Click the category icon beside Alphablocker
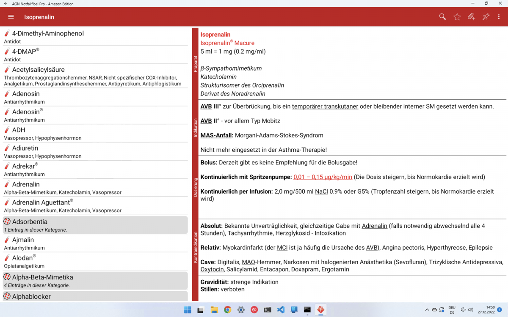508x317 pixels. tap(7, 296)
